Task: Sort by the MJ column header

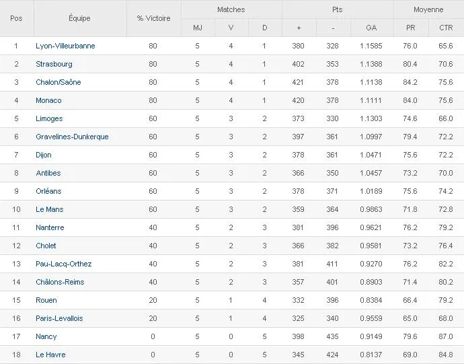Action: coord(197,28)
